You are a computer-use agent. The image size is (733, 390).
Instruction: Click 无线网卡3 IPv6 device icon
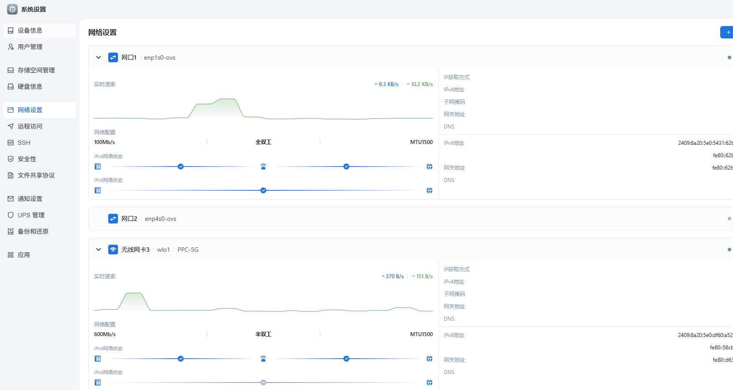coord(98,382)
